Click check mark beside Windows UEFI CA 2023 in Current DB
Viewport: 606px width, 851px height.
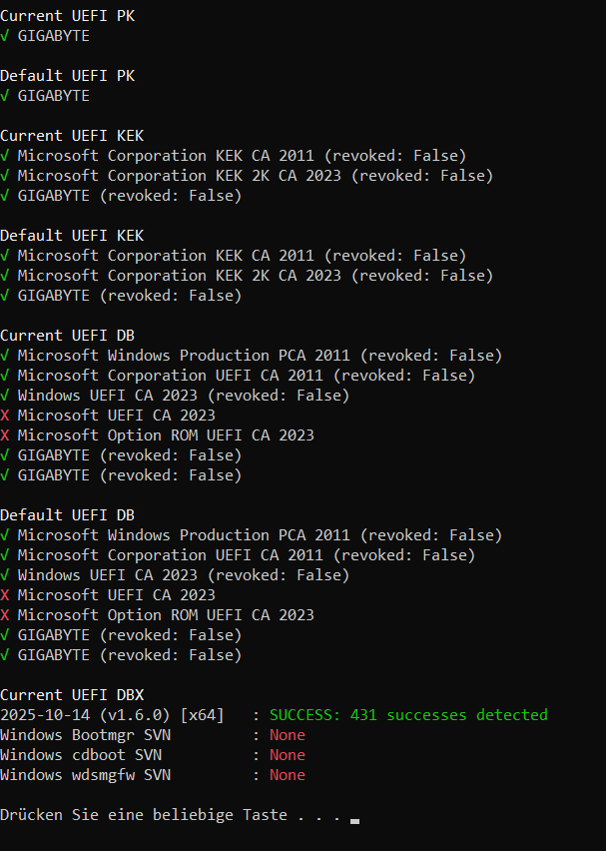(x=5, y=396)
